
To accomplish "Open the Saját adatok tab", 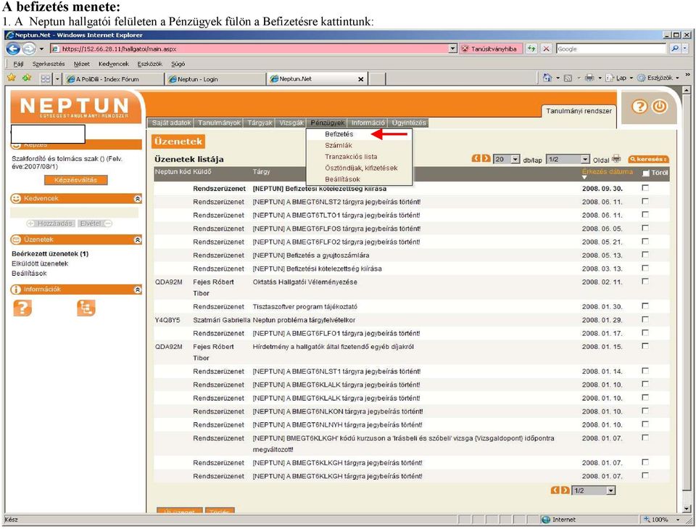I will point(171,123).
